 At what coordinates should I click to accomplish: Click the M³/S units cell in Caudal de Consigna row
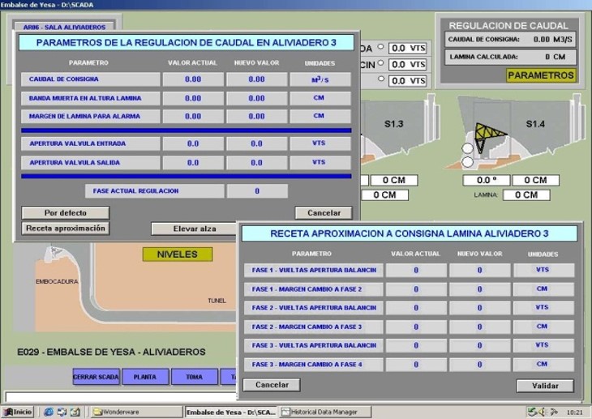(320, 79)
